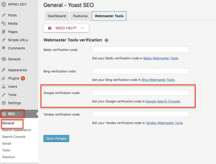216x164 pixels.
Task: Click the Comments bubble icon
Action: [x=4, y=48]
